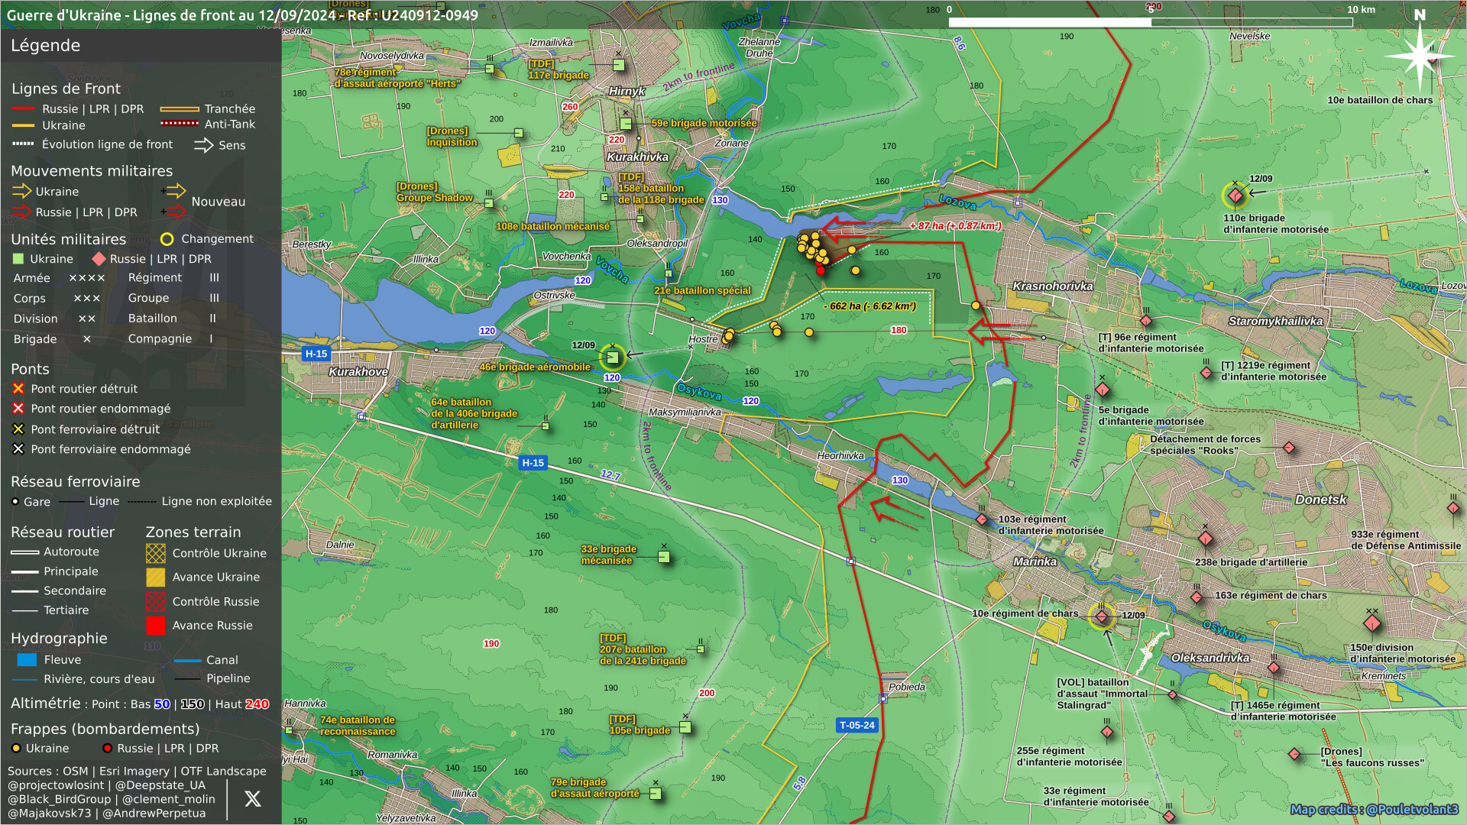Click the Map credits @Pouletvolant3 text
The height and width of the screenshot is (825, 1467).
coord(1374,809)
